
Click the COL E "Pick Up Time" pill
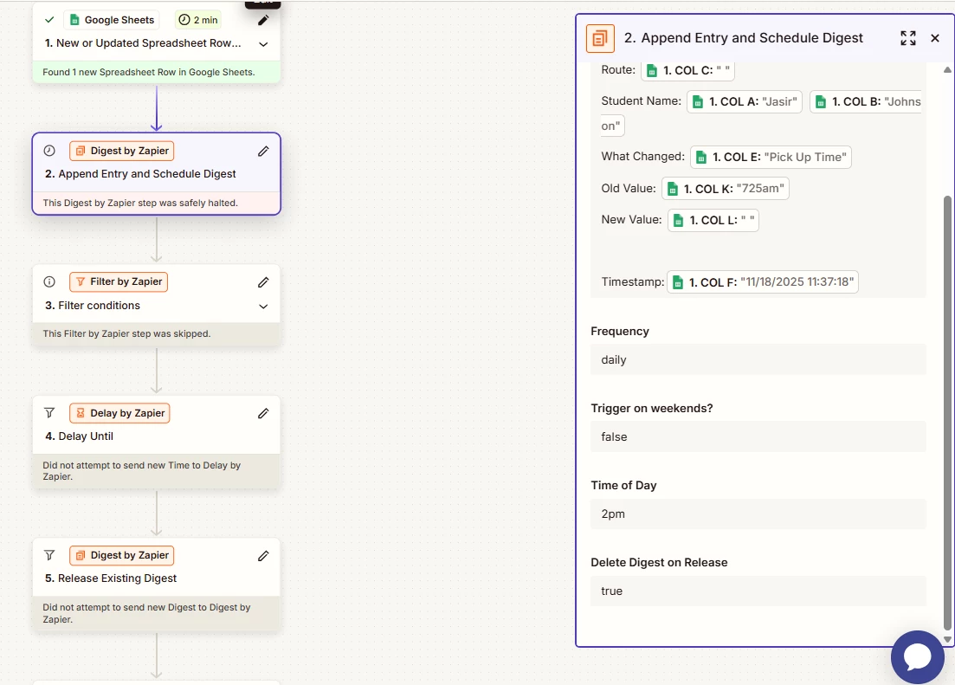tap(771, 158)
